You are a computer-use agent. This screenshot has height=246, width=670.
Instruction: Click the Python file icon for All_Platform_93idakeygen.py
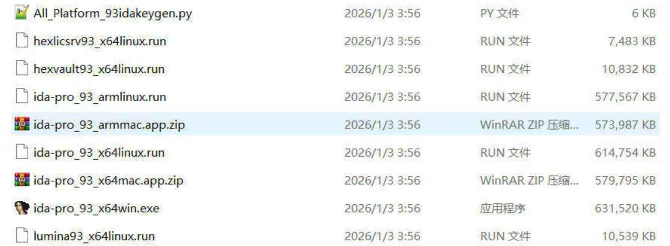[21, 13]
